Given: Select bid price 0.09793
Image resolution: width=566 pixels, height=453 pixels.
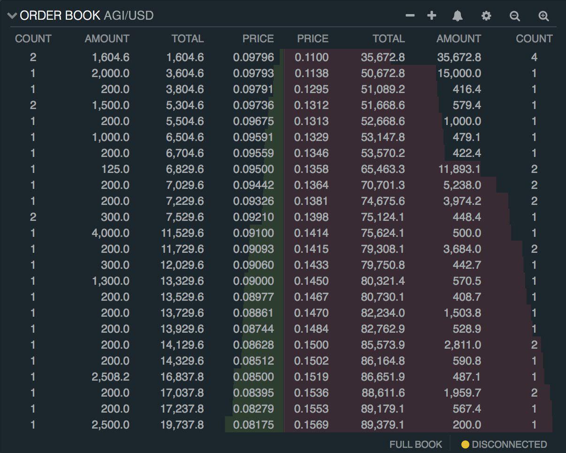Looking at the screenshot, I should (253, 73).
